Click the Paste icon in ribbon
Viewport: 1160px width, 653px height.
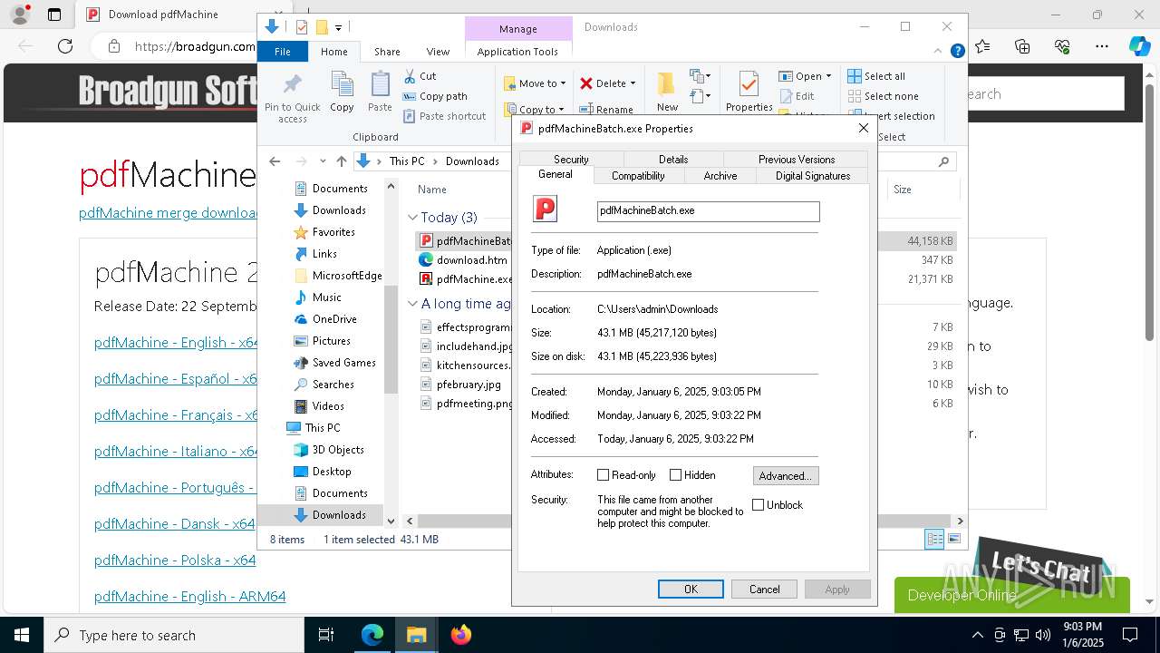tap(380, 85)
